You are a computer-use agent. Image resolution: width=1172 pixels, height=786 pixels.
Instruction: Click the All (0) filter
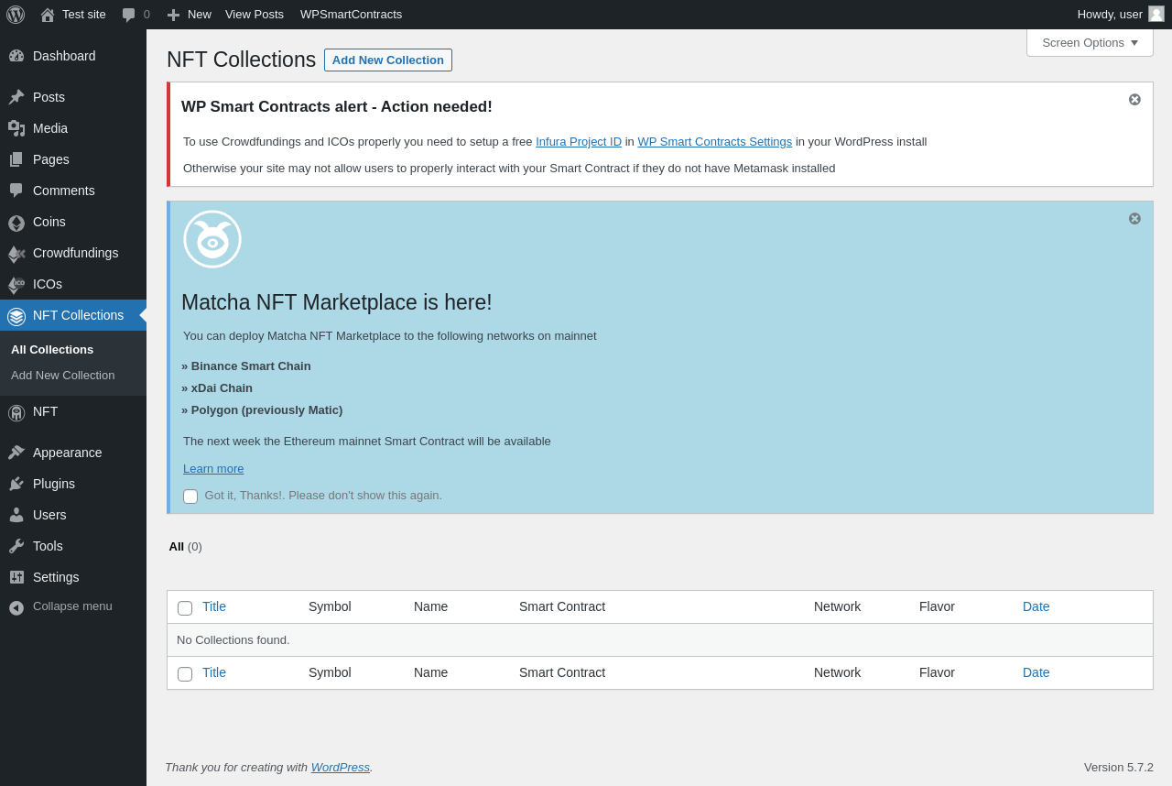pyautogui.click(x=185, y=547)
